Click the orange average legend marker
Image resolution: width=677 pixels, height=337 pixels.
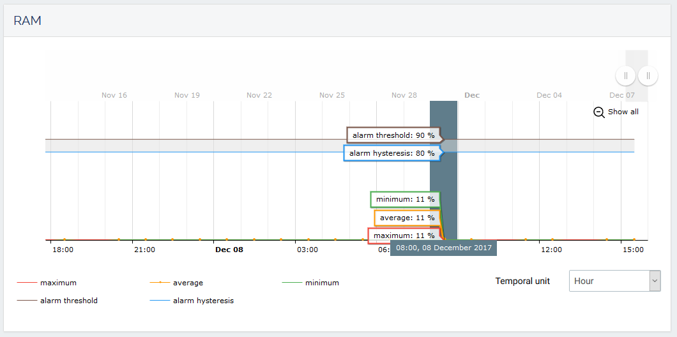(159, 283)
